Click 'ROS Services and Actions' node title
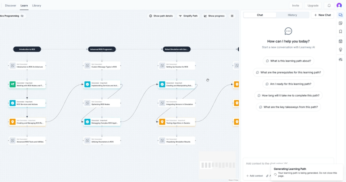This screenshot has height=182, width=346. pos(27,104)
